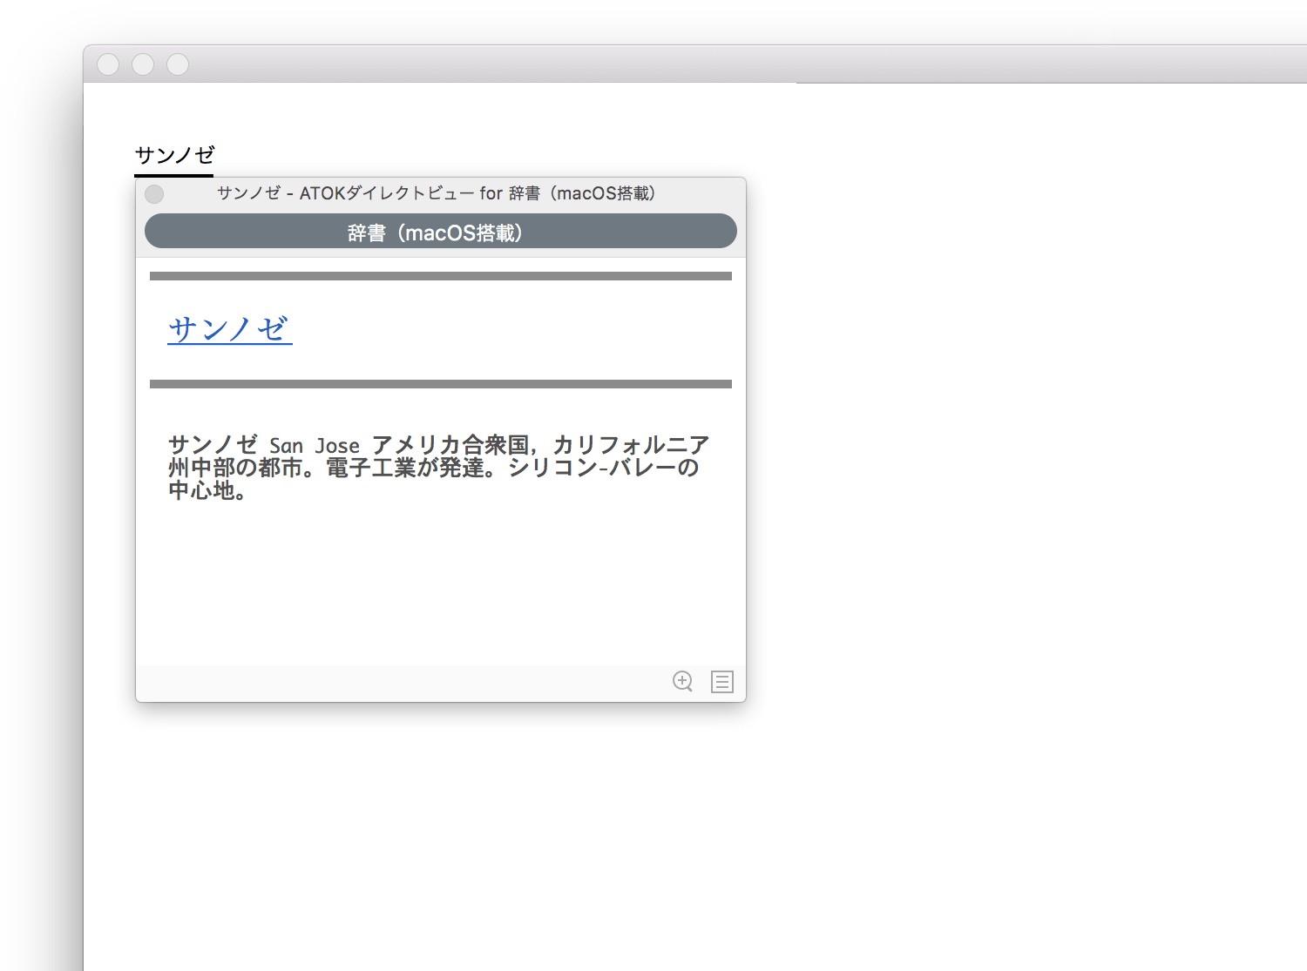Open the list view icon in popup footer
This screenshot has height=971, width=1307.
tap(722, 682)
